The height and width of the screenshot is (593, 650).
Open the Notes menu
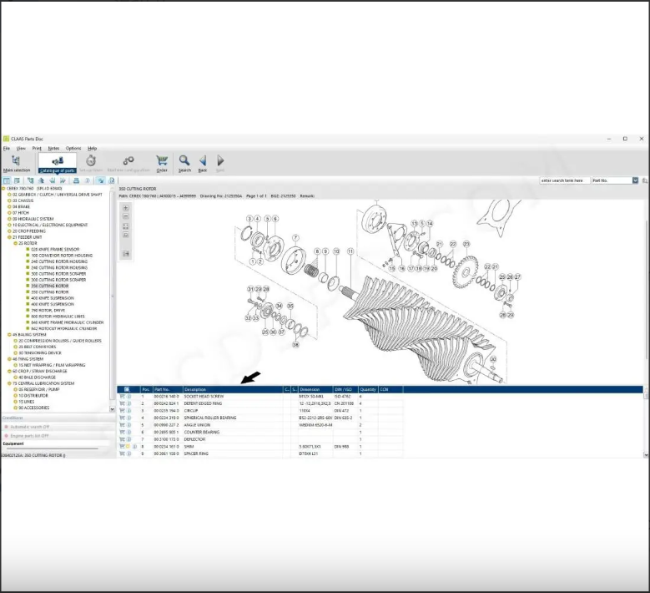coord(53,148)
